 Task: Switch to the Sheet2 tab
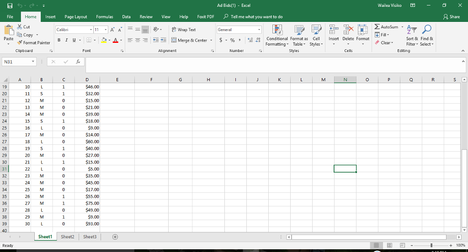(67, 237)
